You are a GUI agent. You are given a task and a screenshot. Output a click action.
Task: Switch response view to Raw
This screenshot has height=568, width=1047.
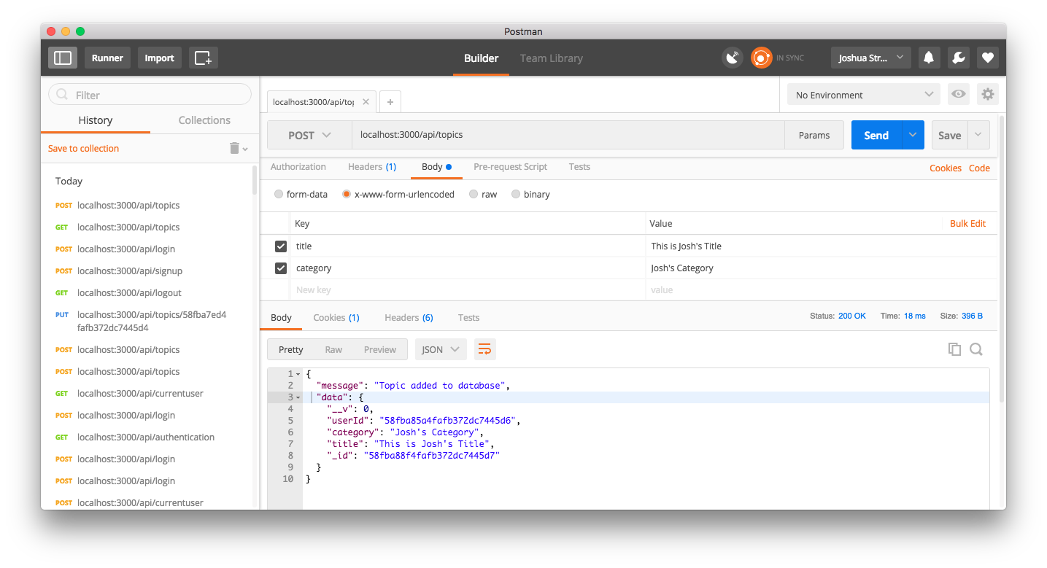[x=333, y=349]
